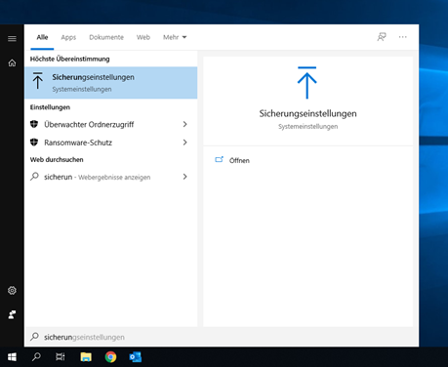Image resolution: width=448 pixels, height=367 pixels.
Task: Switch to the Dokumente tab
Action: [106, 37]
